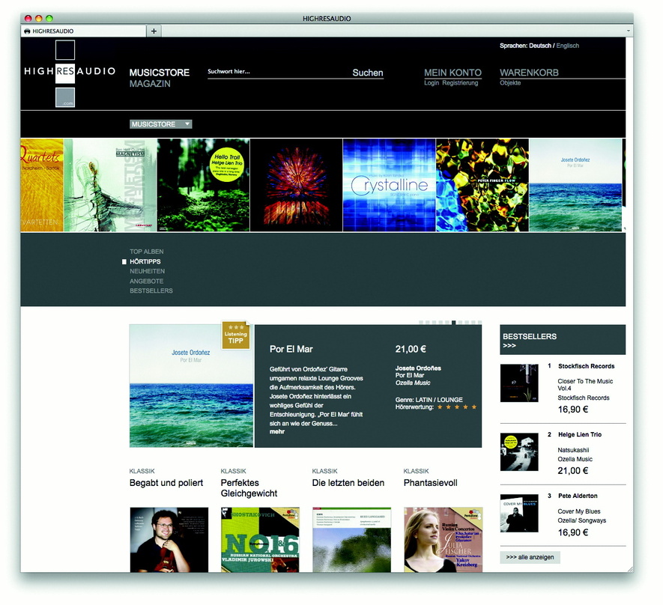Switch language to Englisch
The image size is (663, 605).
(567, 46)
